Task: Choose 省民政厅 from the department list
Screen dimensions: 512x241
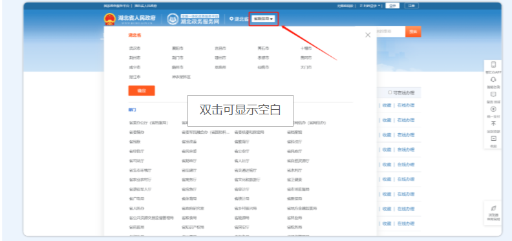Action: click(295, 151)
